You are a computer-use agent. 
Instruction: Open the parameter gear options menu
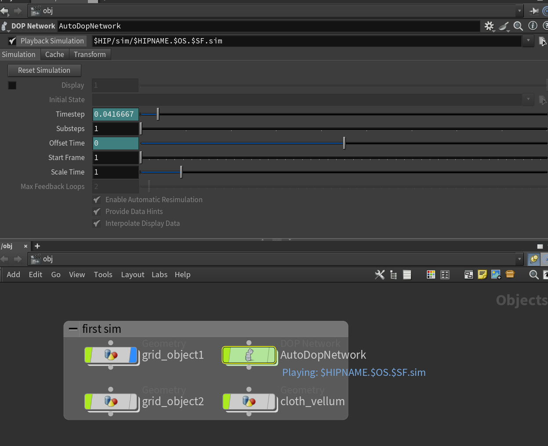(489, 26)
